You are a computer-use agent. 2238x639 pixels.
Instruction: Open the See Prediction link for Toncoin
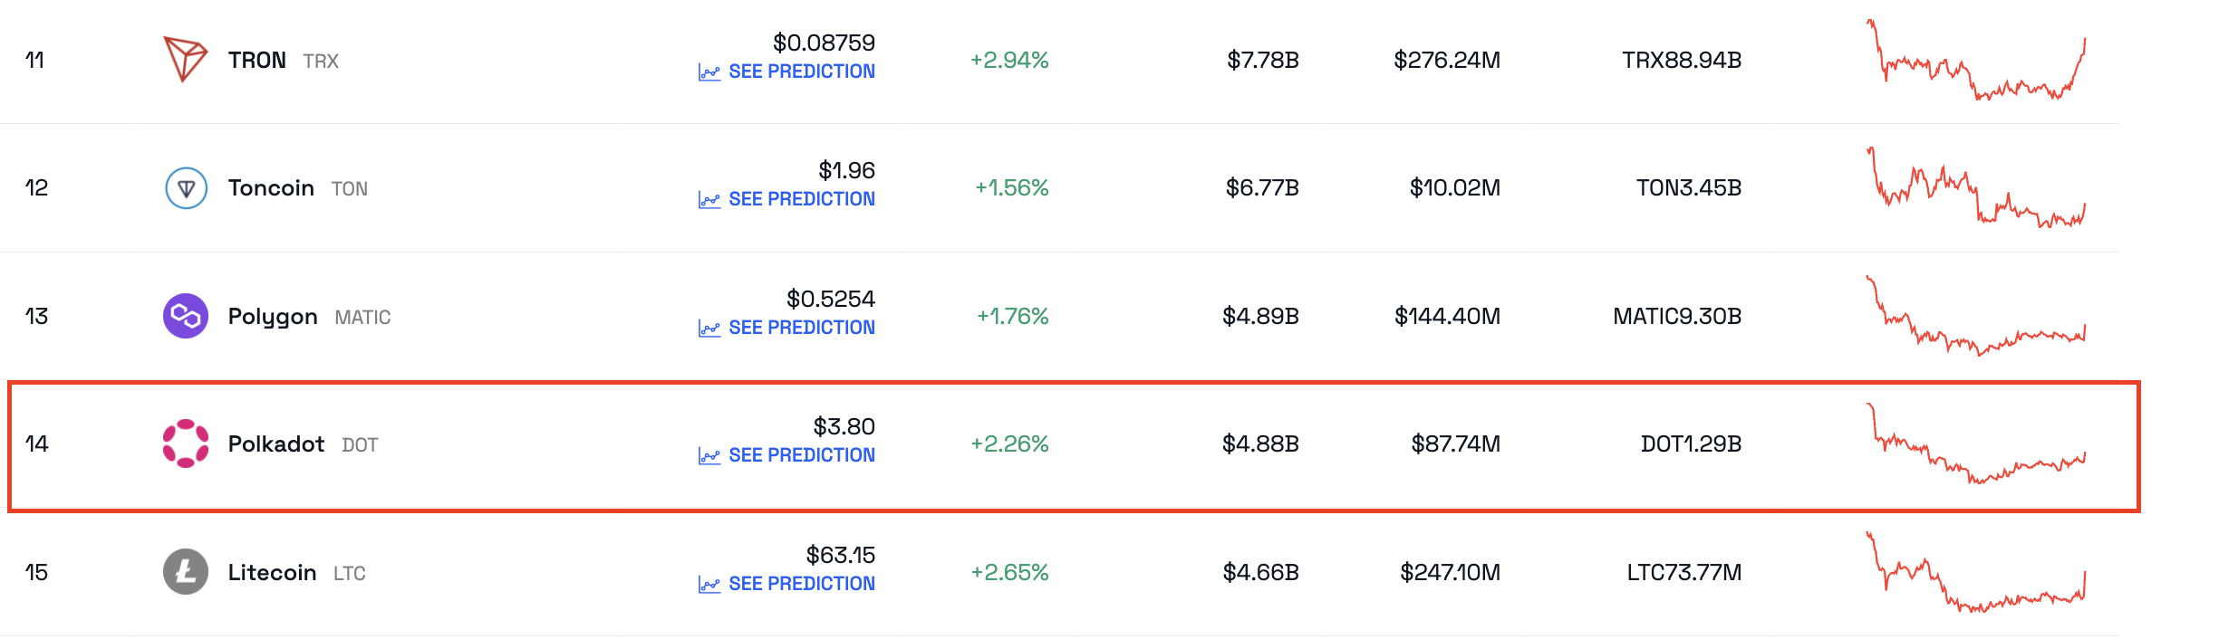[x=801, y=199]
